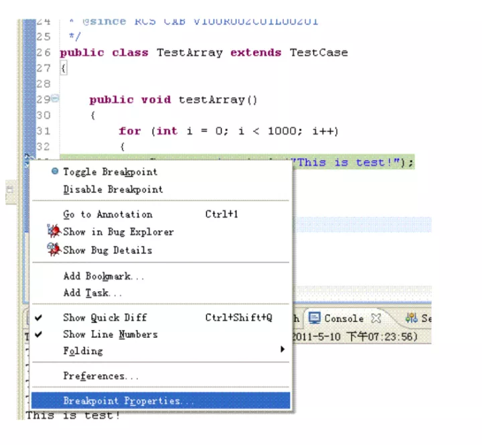Image resolution: width=482 pixels, height=445 pixels.
Task: Select Add Task... menu item
Action: click(x=160, y=292)
